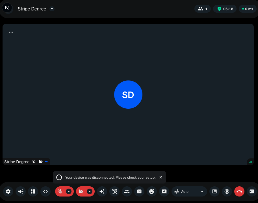Screen dimensions: 258x203
Task: Open picture-in-picture mode
Action: point(214,191)
